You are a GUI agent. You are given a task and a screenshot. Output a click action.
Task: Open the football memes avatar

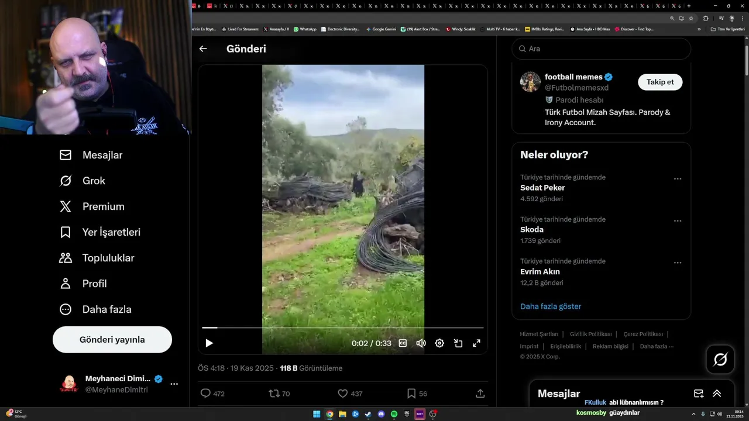[x=530, y=82]
